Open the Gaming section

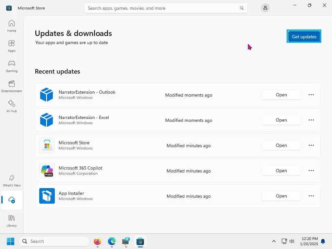coord(12,66)
